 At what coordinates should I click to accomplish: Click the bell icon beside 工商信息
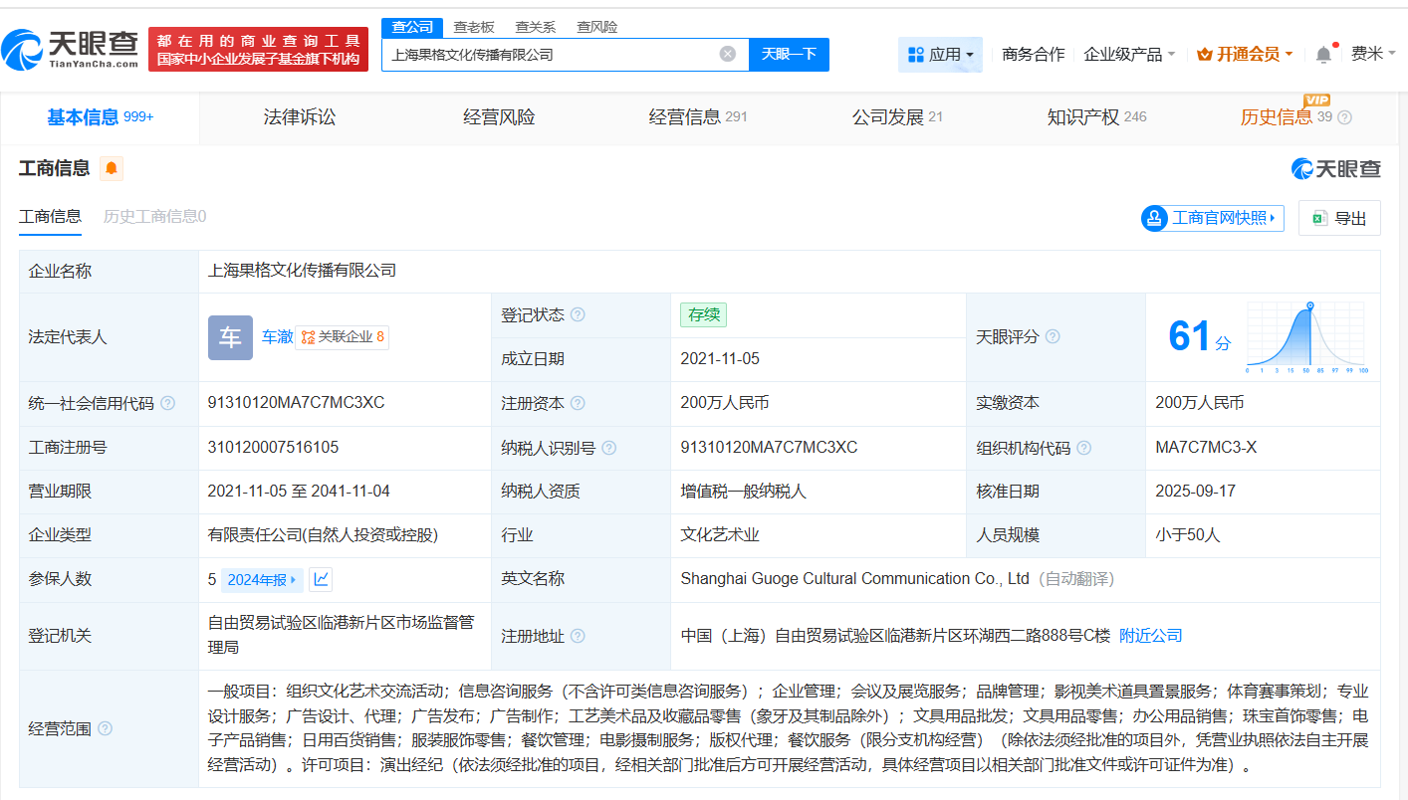click(x=111, y=168)
